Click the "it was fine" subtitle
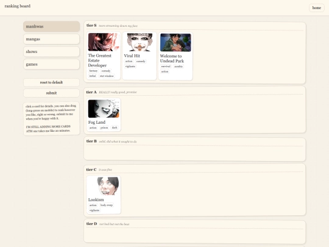 (105, 170)
